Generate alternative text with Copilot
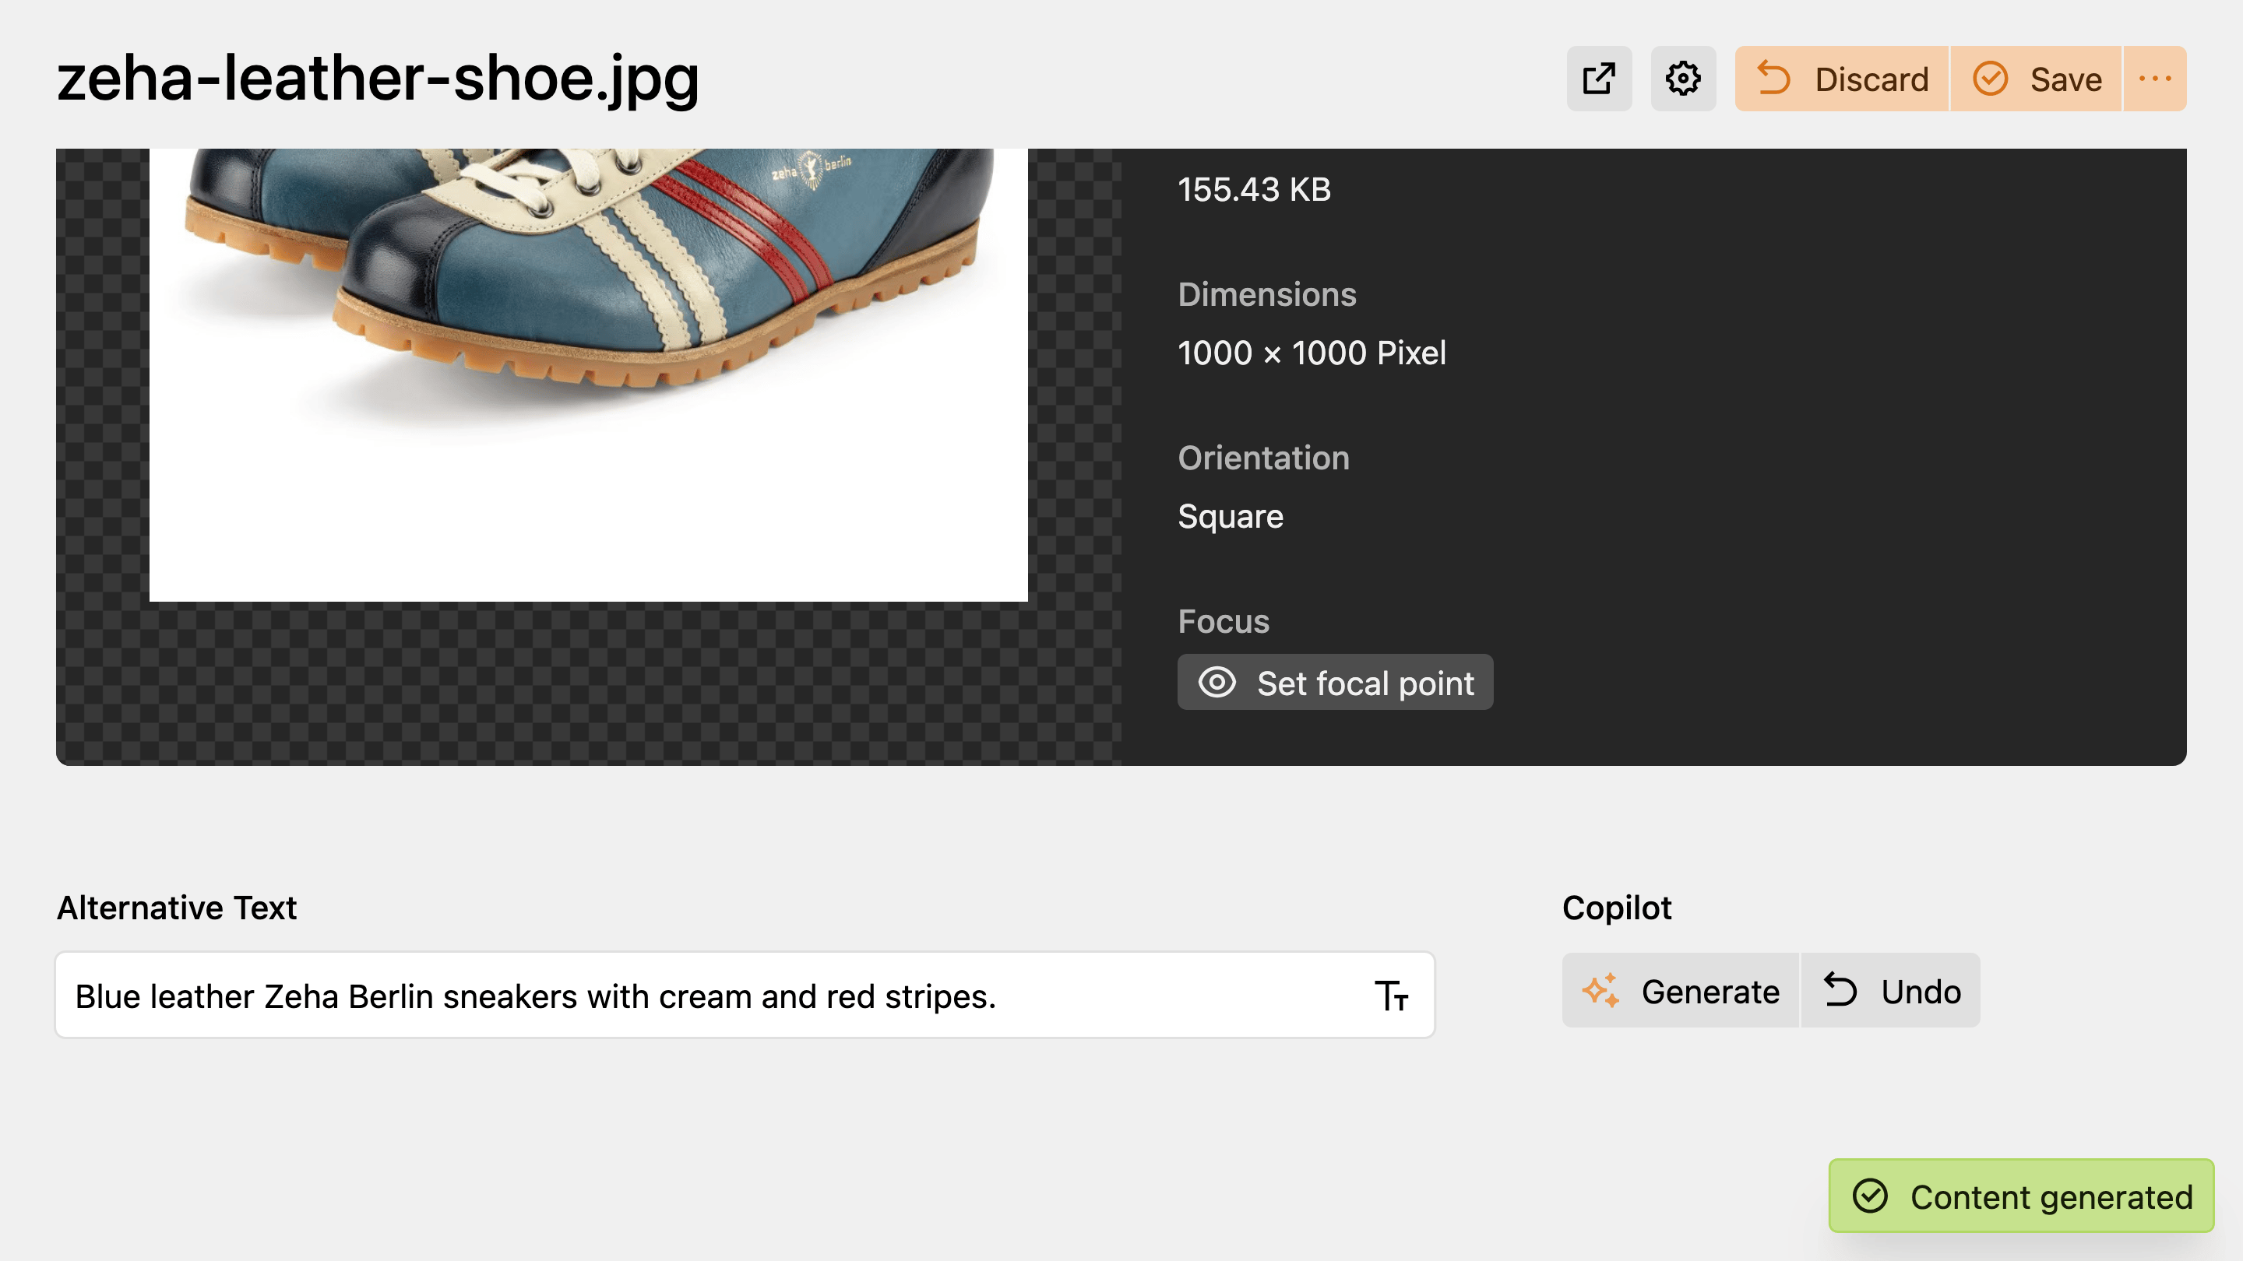2243x1261 pixels. 1680,990
